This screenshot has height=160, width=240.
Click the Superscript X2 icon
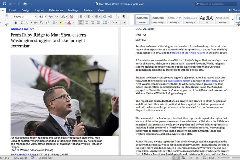pyautogui.click(x=47, y=23)
